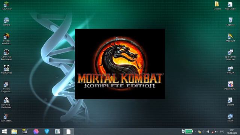Open the pink polygon app on taskbar

(36, 132)
